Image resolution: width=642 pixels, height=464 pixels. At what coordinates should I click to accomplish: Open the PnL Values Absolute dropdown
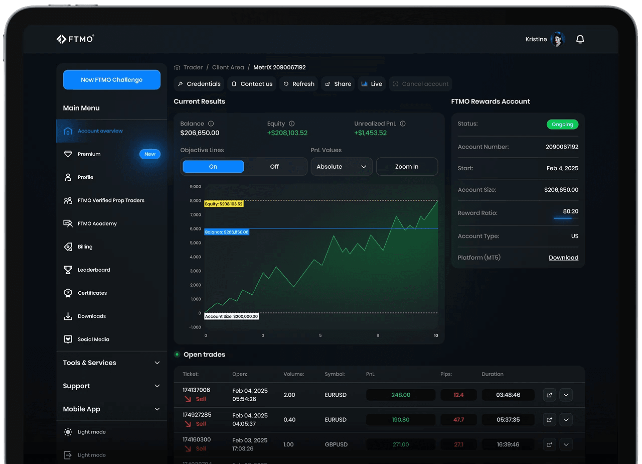tap(342, 167)
